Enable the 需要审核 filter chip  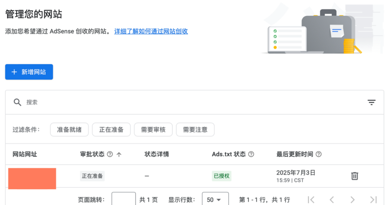[x=153, y=130]
